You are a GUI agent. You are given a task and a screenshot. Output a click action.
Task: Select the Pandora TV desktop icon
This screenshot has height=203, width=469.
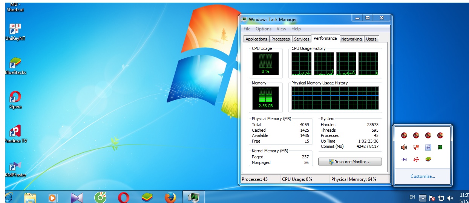tap(15, 134)
